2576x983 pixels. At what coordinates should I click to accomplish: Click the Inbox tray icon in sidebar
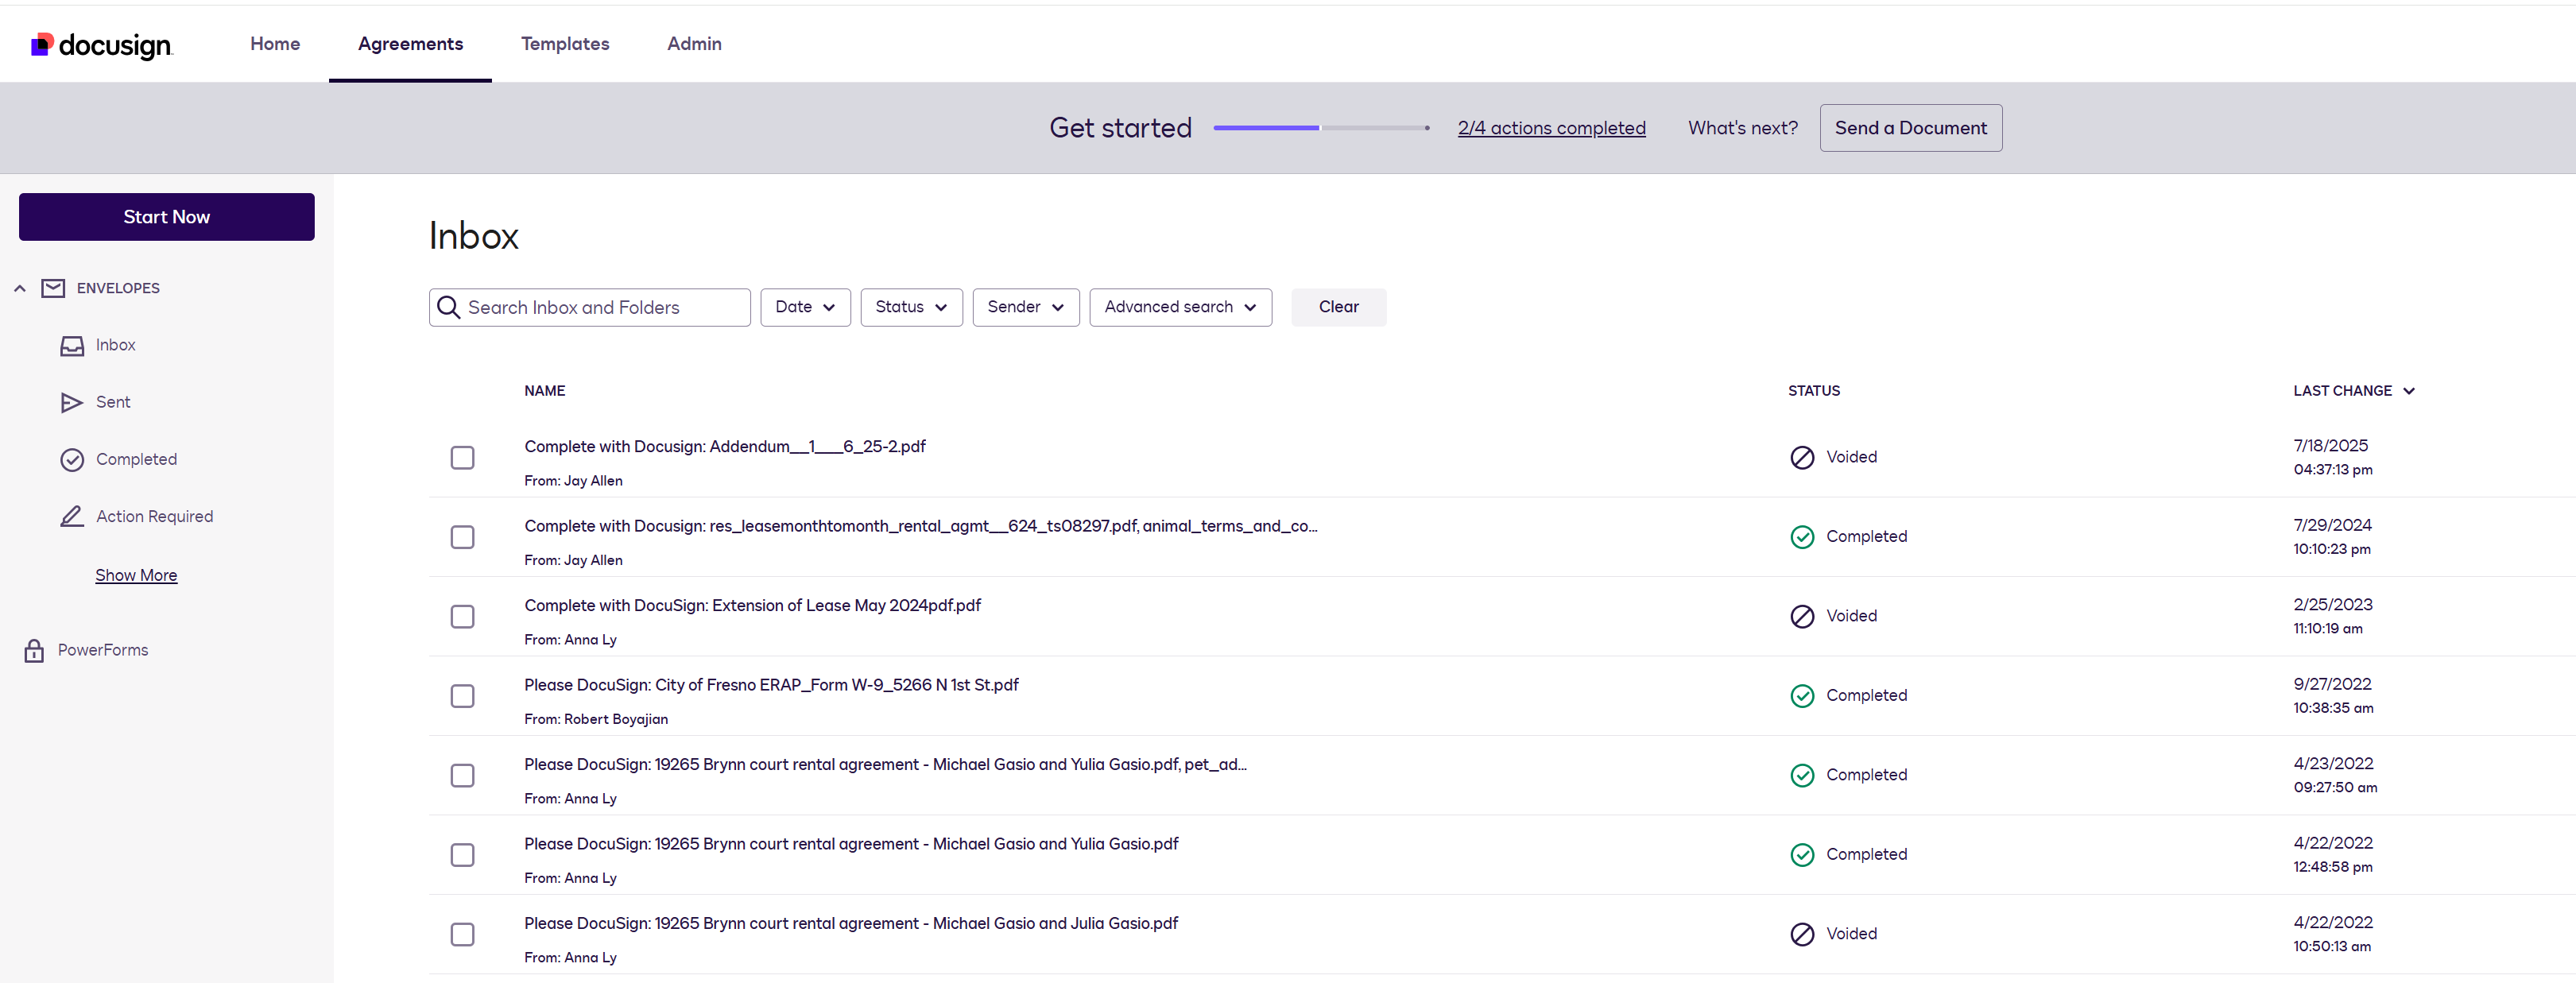pyautogui.click(x=72, y=345)
